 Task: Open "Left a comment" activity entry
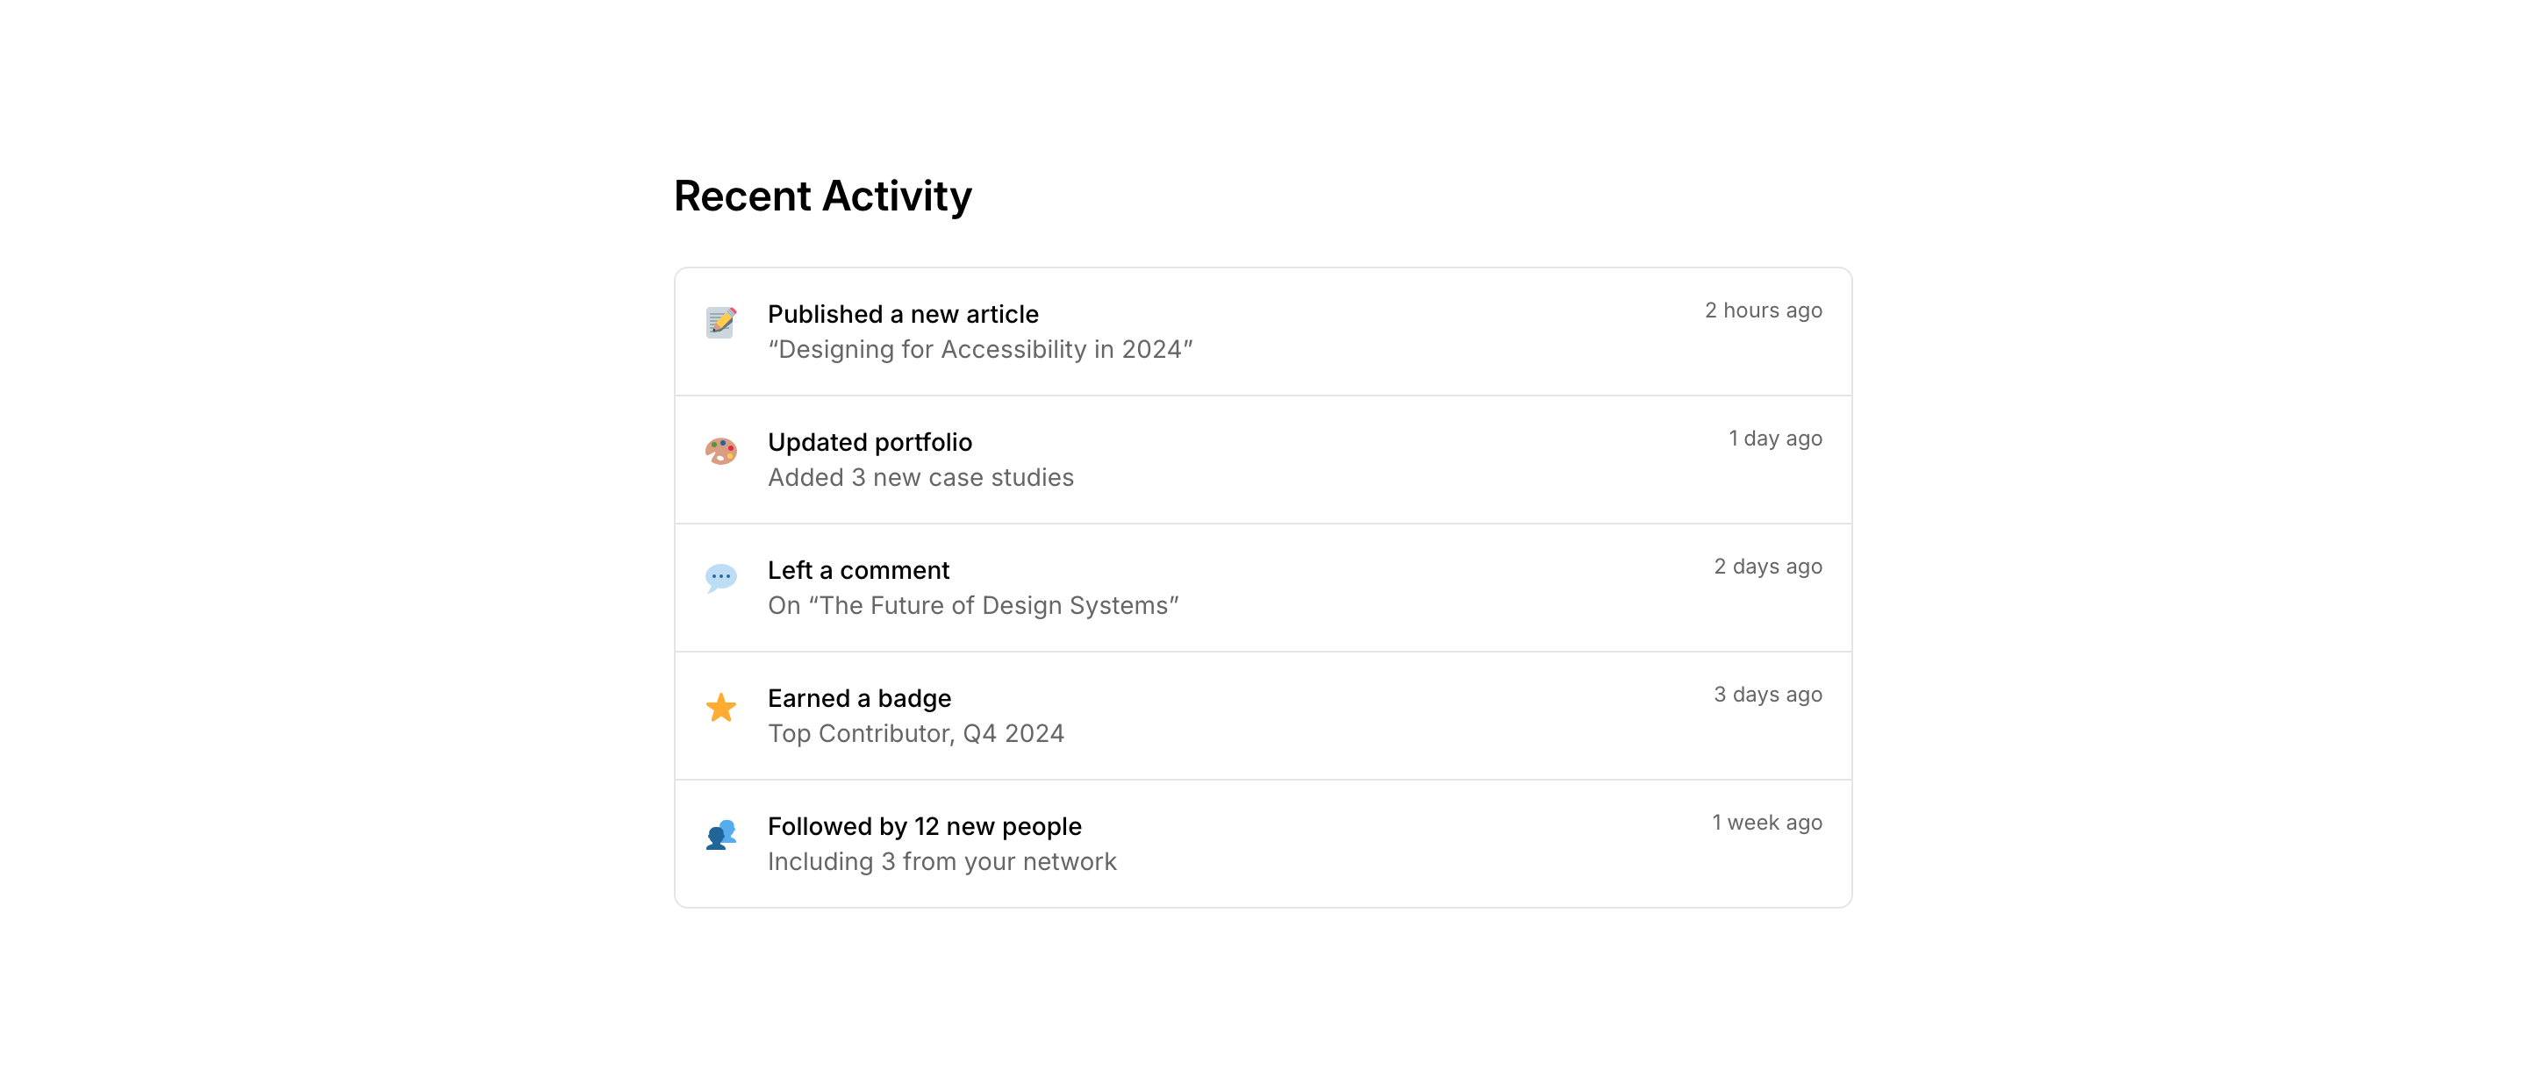[x=858, y=570]
